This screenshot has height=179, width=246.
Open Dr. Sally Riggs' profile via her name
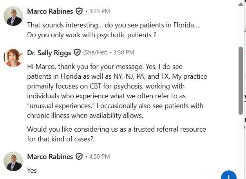click(x=49, y=52)
